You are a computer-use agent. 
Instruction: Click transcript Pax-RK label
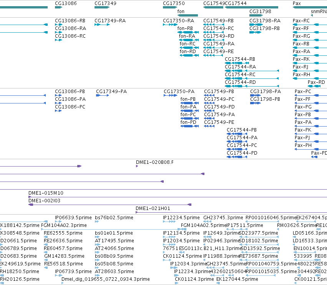pyautogui.click(x=301, y=59)
